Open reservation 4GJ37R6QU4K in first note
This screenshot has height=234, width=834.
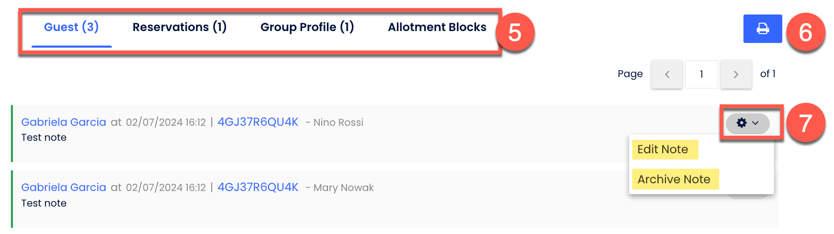click(x=258, y=122)
